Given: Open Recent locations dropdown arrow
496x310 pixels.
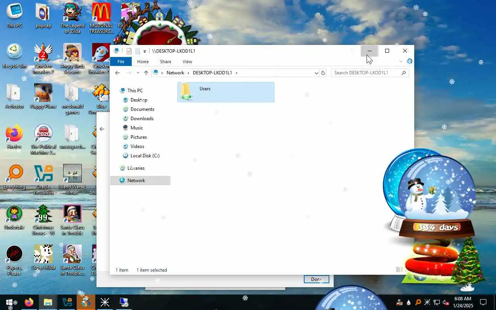Looking at the screenshot, I should click(138, 73).
